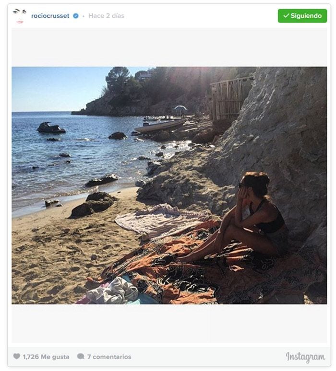Click the boat on the shore
Image resolution: width=336 pixels, height=371 pixels.
[x=160, y=126]
